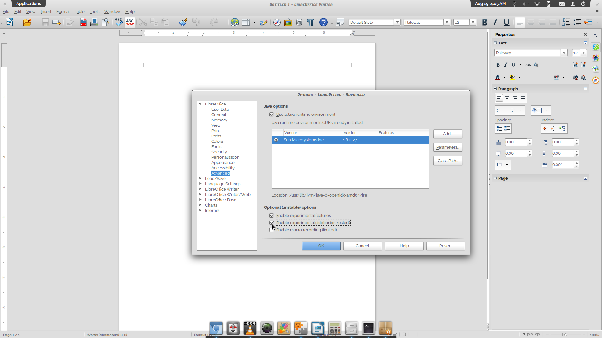The height and width of the screenshot is (338, 602).
Task: Click the Save document floppy icon
Action: (x=45, y=22)
